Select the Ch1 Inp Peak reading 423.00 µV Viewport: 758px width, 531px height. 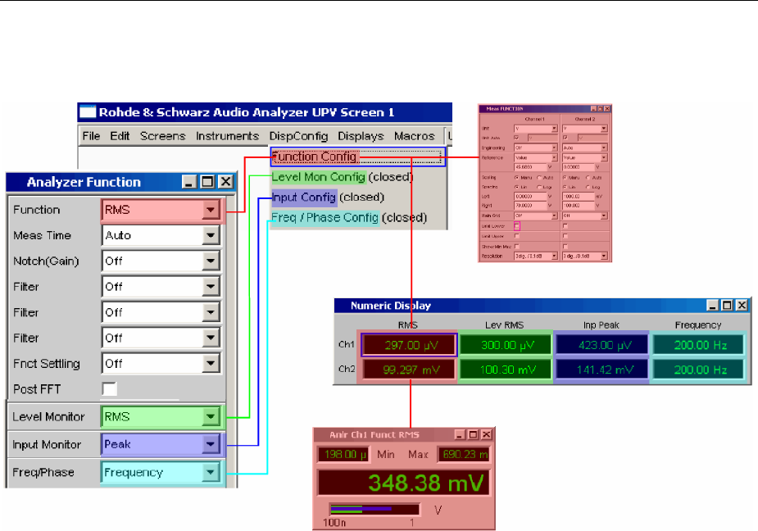[x=601, y=345]
